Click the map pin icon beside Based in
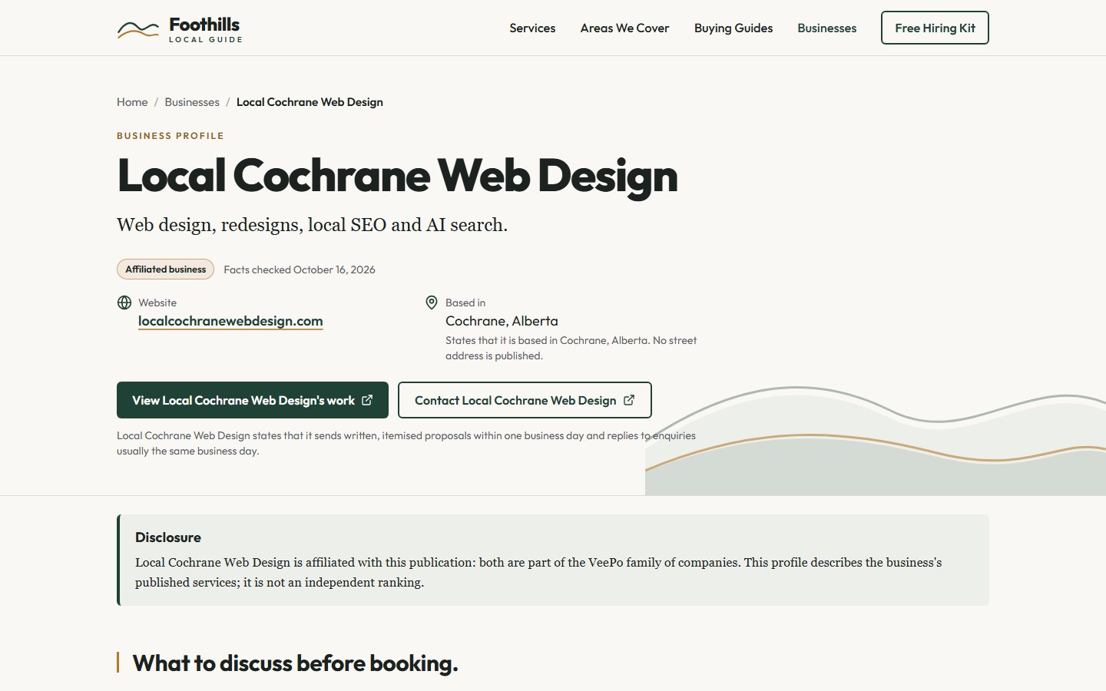Image resolution: width=1106 pixels, height=691 pixels. point(432,303)
